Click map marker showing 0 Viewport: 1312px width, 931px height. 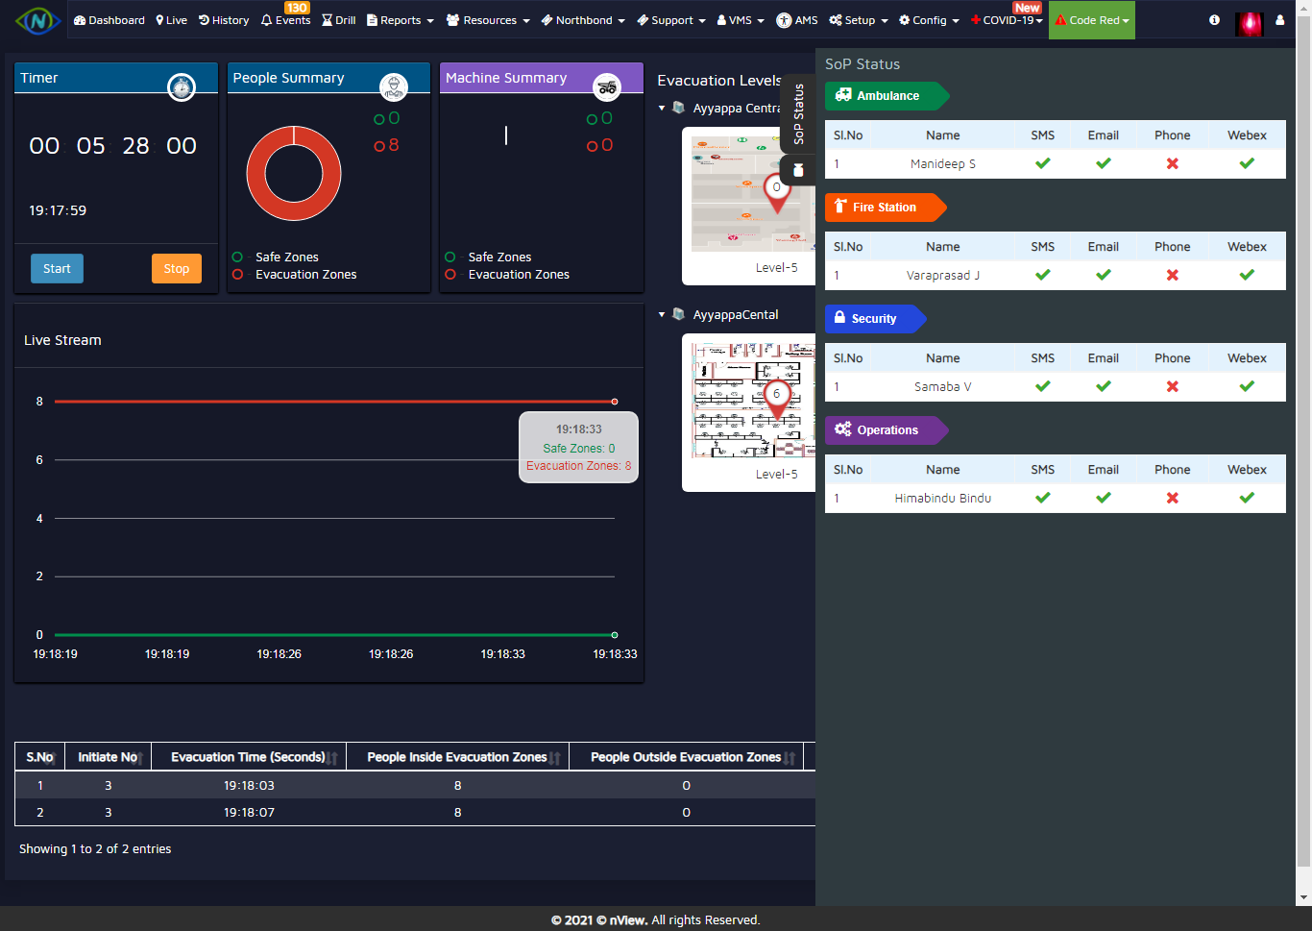coord(776,193)
